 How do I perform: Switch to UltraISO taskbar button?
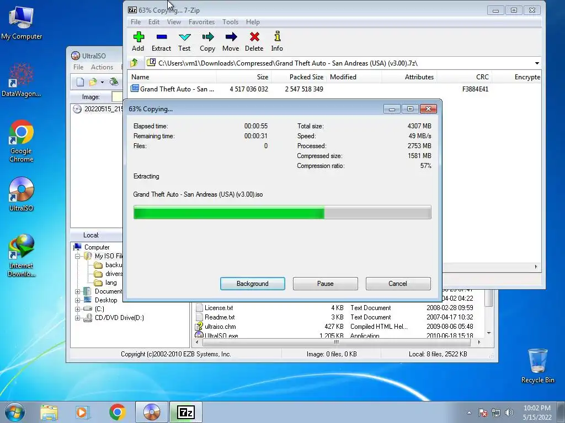(152, 412)
